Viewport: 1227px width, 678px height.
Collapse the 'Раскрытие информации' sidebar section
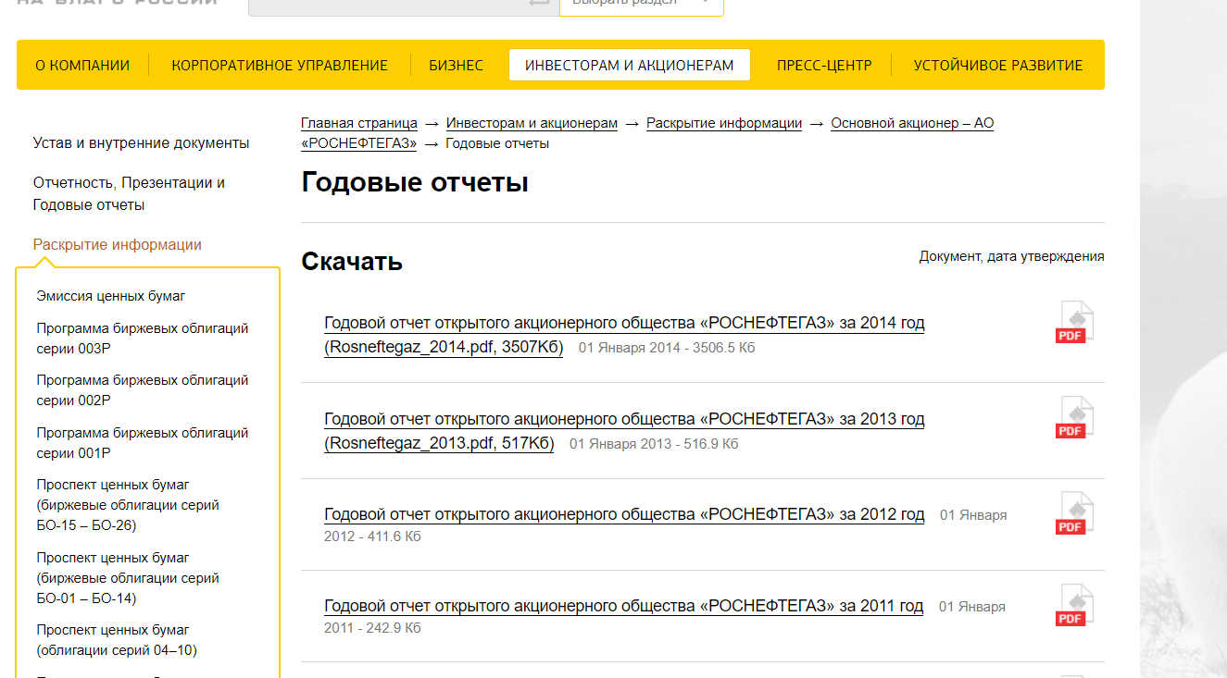click(x=118, y=245)
